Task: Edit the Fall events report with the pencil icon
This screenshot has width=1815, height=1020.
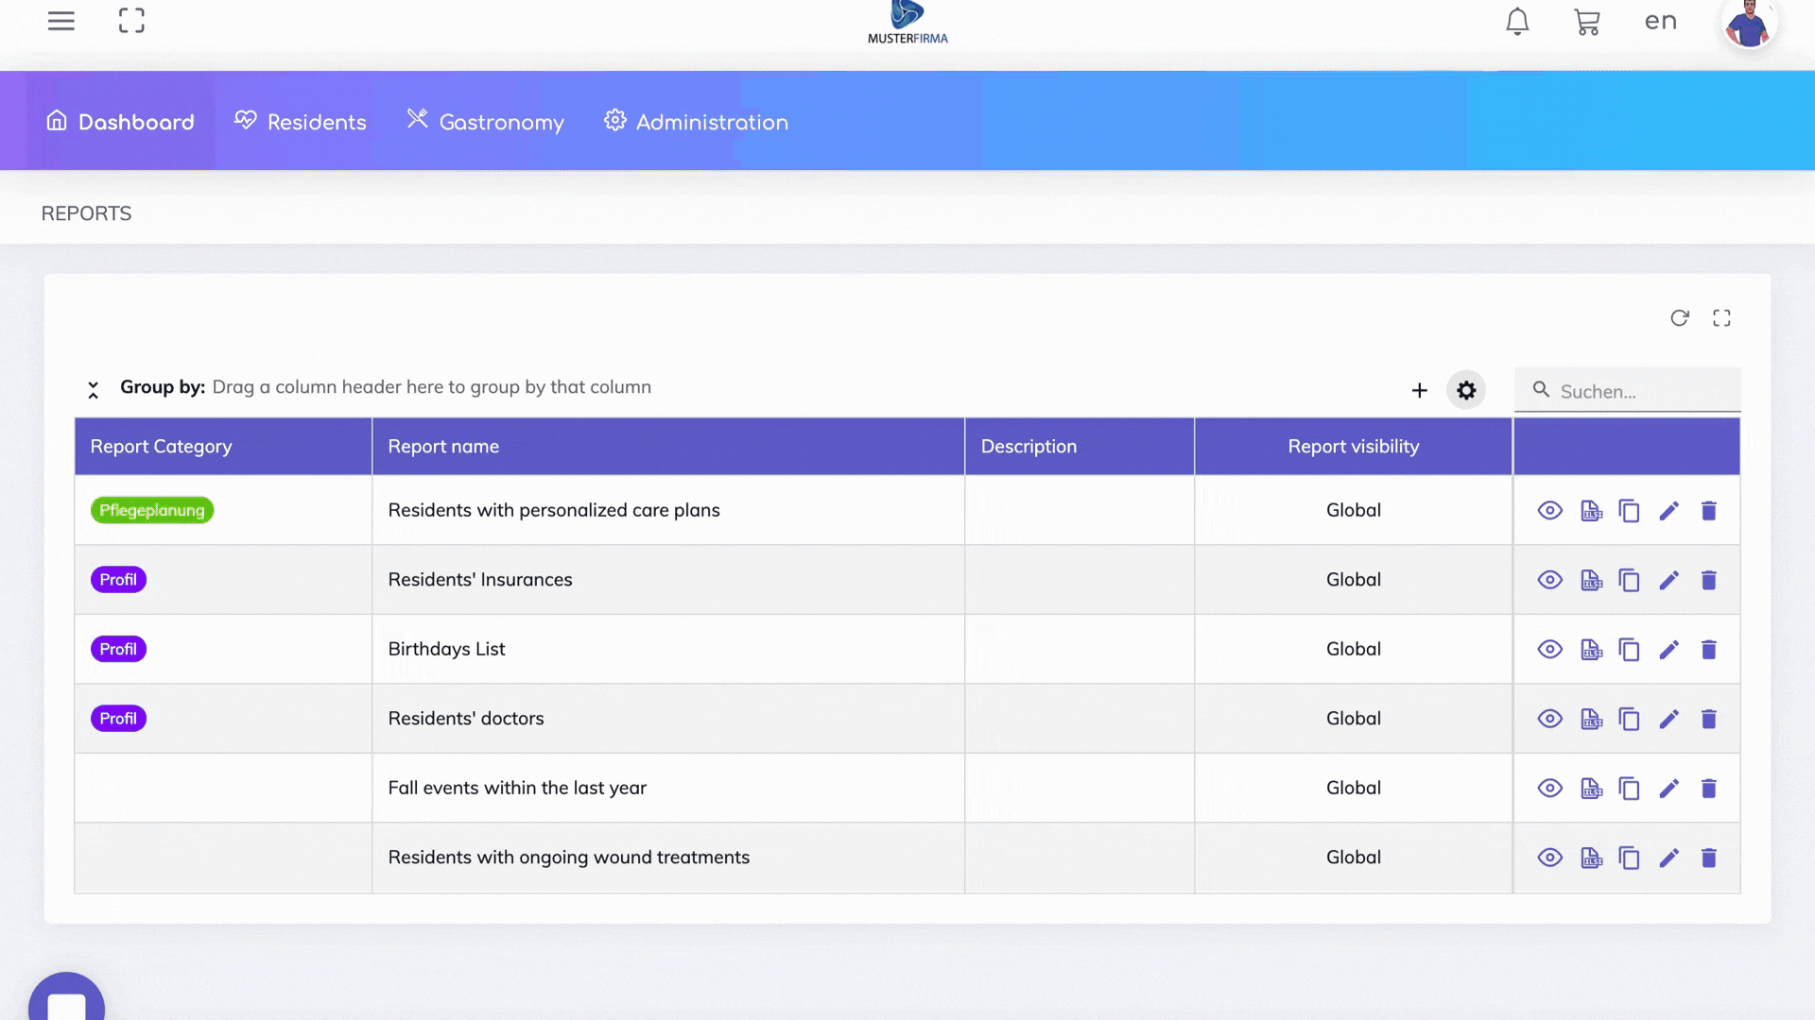Action: 1668,789
